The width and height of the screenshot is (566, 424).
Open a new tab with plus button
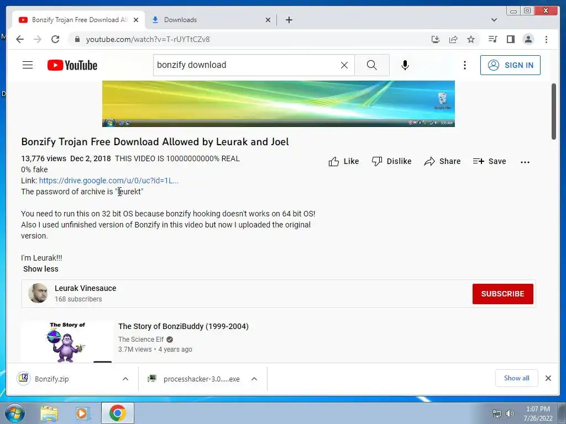tap(289, 20)
